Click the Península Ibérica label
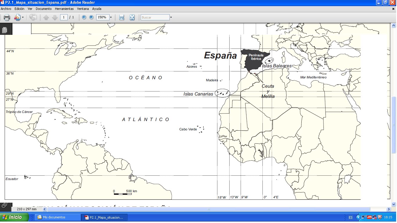 pos(256,57)
